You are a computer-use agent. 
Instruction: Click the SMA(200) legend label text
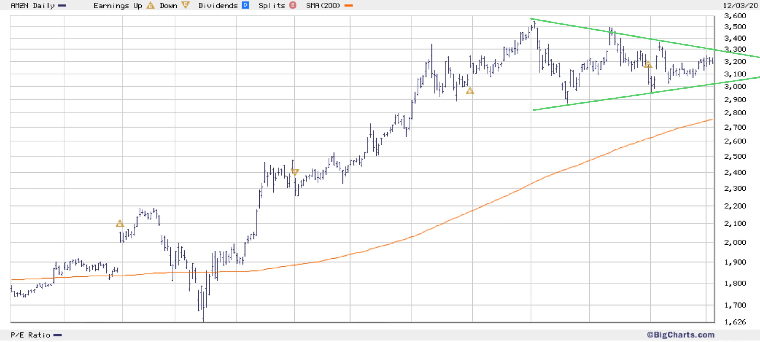pyautogui.click(x=323, y=5)
